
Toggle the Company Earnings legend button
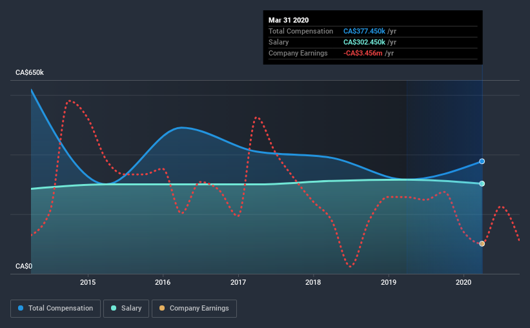(194, 309)
